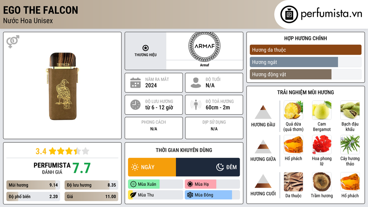Click the 3.4 star rating row
The width and height of the screenshot is (368, 207).
(x=62, y=151)
